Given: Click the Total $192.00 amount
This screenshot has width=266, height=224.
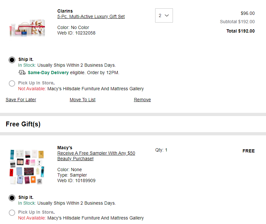Looking at the screenshot, I should 240,31.
